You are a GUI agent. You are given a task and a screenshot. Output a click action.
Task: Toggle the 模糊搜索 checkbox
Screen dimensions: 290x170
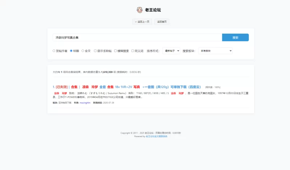coord(116,51)
